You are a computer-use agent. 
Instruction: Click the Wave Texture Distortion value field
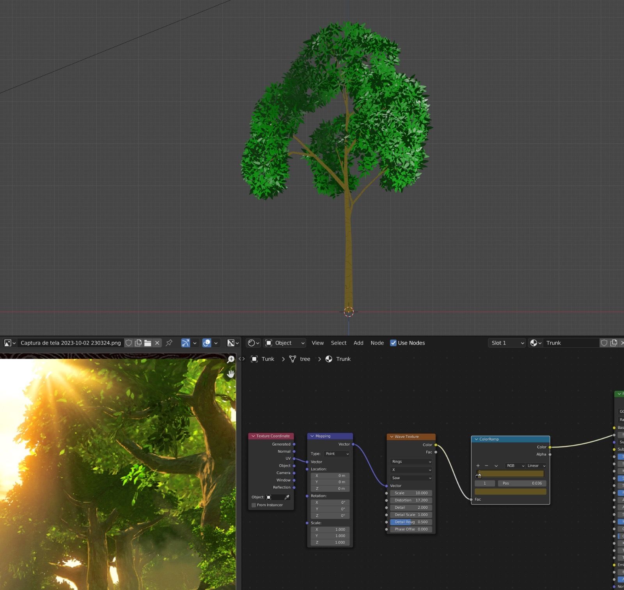point(411,500)
